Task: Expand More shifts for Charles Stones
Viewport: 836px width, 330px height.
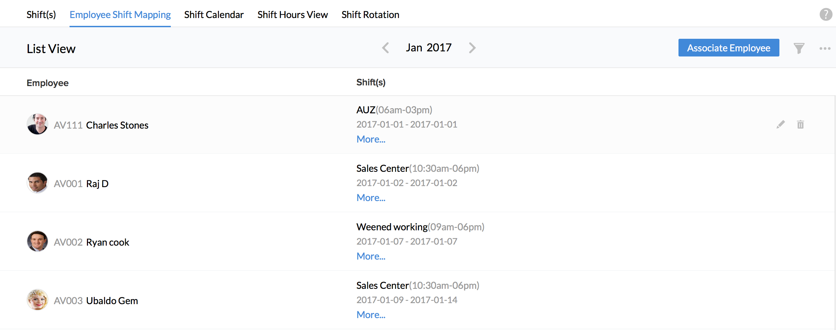Action: pyautogui.click(x=371, y=139)
